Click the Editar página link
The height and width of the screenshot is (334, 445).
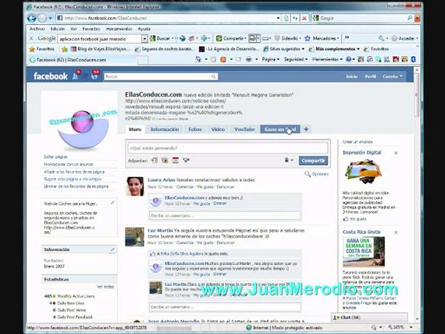(x=55, y=157)
